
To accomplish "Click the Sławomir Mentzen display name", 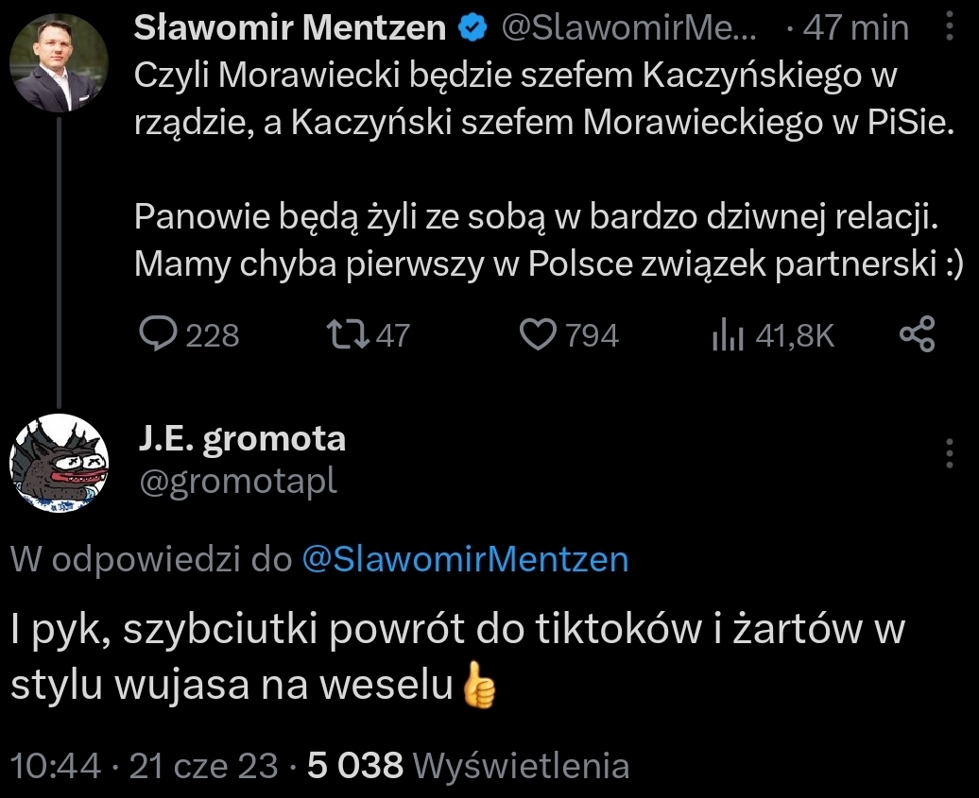I will (290, 29).
